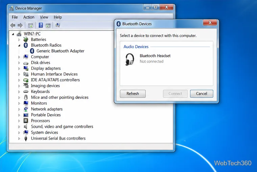Click the Network adapters category icon
The height and width of the screenshot is (172, 257).
tap(26, 109)
